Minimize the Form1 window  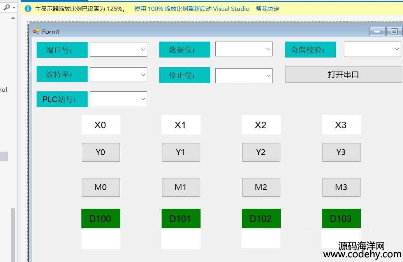click(377, 31)
